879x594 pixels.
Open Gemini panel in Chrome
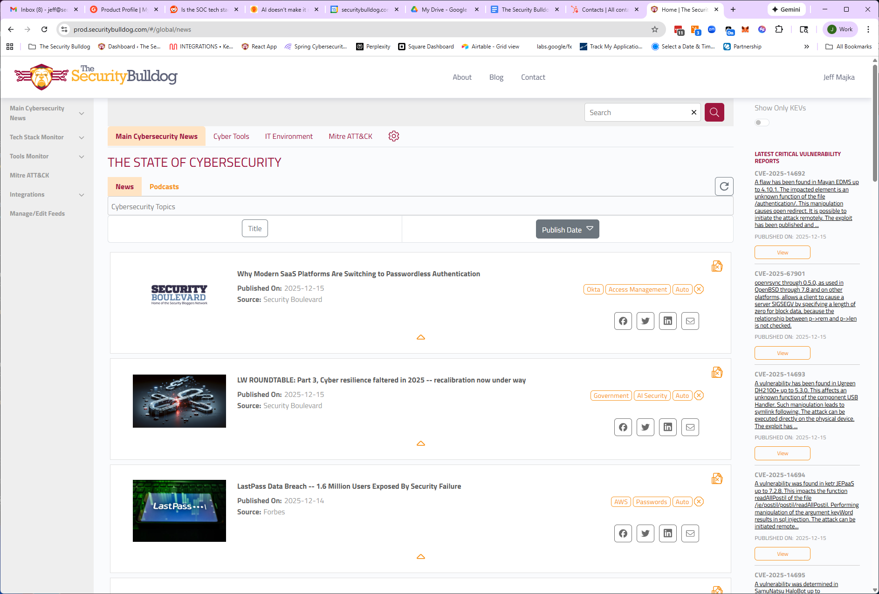pyautogui.click(x=786, y=9)
